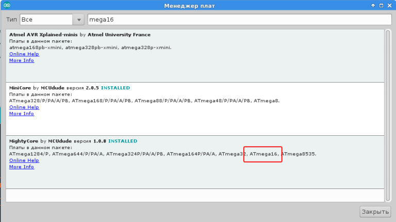Click the shade-up arrow window icon
The width and height of the screenshot is (396, 222).
(373, 5)
